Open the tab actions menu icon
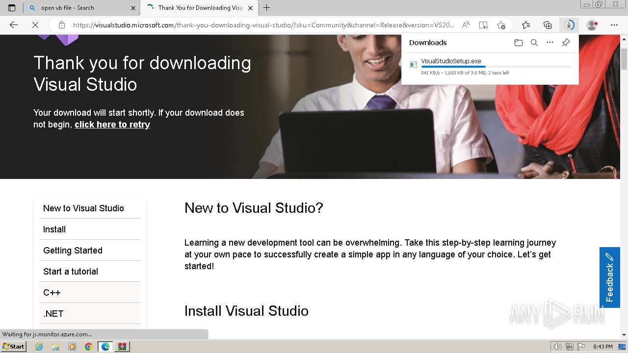This screenshot has width=628, height=353. [x=12, y=7]
